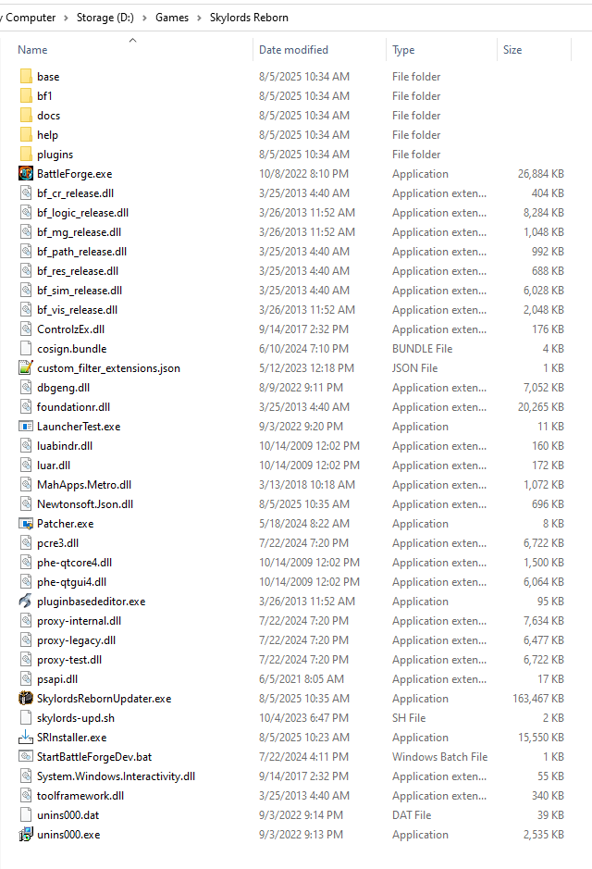Image resolution: width=592 pixels, height=869 pixels.
Task: Sort by the Type column header
Action: click(403, 50)
